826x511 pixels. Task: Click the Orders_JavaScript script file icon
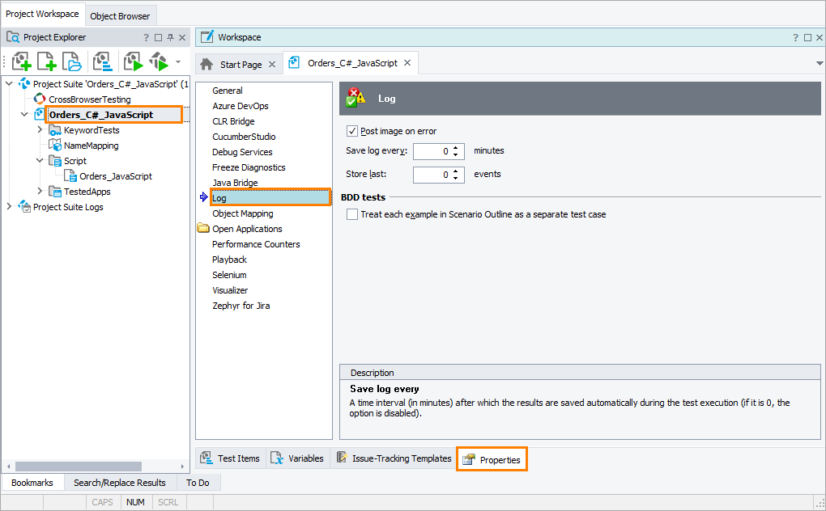click(70, 175)
